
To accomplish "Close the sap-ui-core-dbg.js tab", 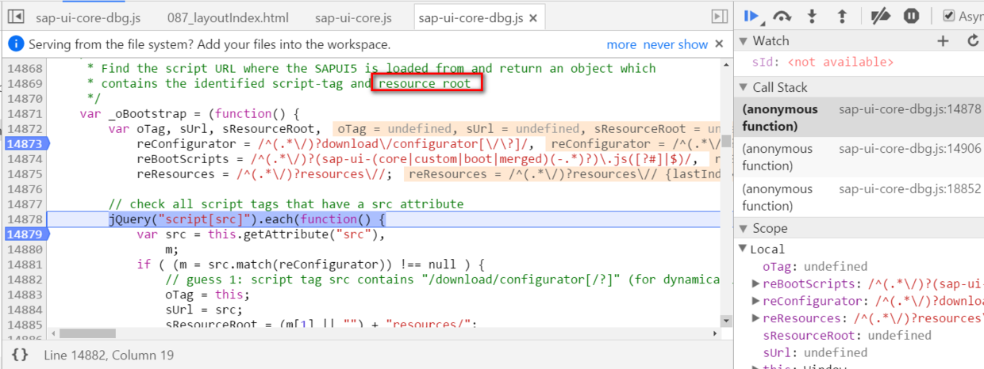I will [532, 18].
